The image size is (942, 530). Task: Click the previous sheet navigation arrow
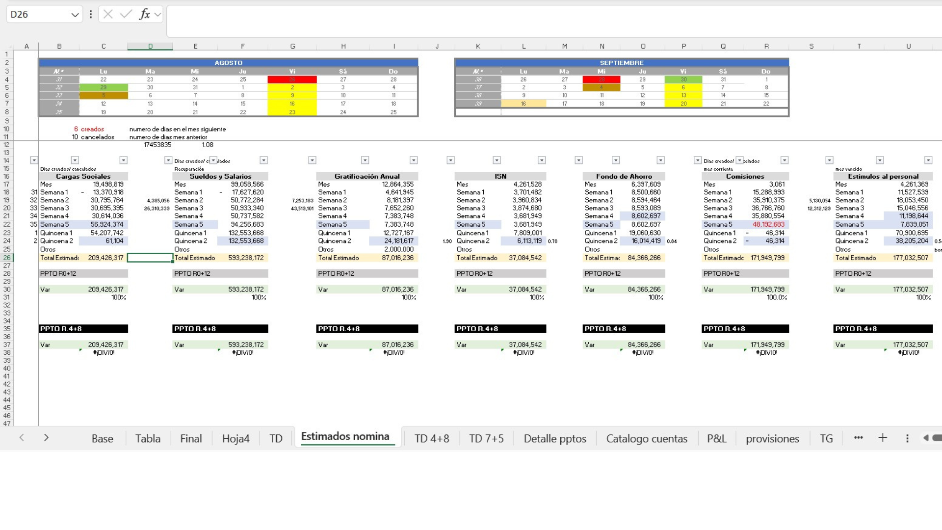tap(22, 438)
